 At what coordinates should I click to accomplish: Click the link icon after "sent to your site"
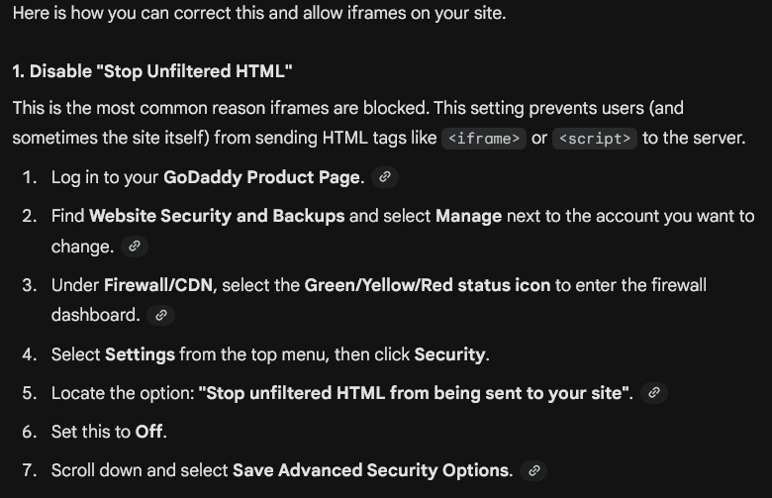(x=652, y=393)
